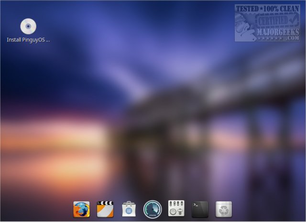Launch Firefox from the dock
Screen dimensions: 306x222
click(x=81, y=209)
